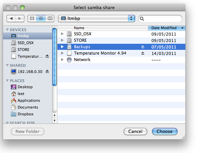Click the search field
Image resolution: width=203 pixels, height=153 pixels.
160,19
